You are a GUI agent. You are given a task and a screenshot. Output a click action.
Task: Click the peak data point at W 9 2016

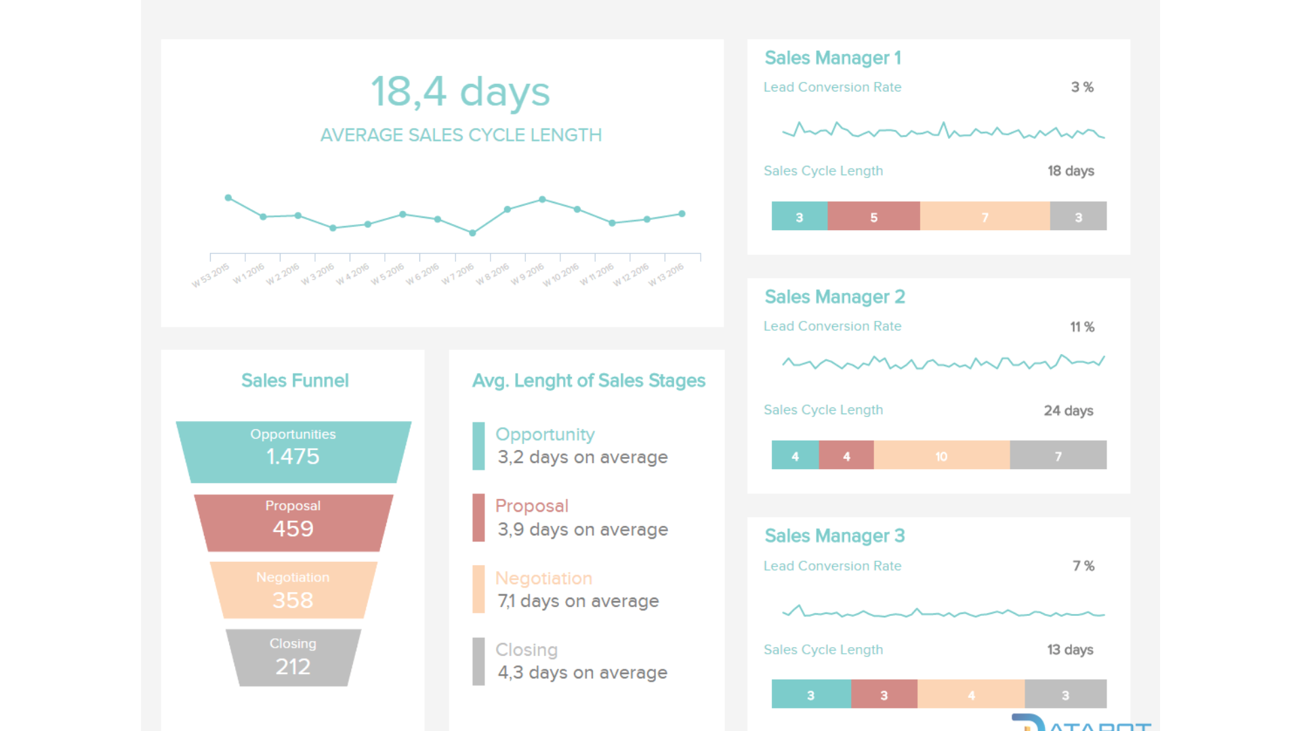[542, 199]
